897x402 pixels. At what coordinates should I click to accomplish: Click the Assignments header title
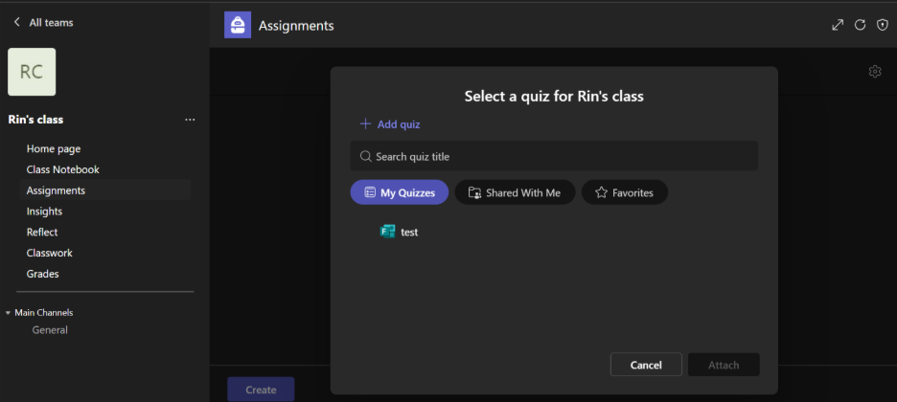[x=296, y=26]
